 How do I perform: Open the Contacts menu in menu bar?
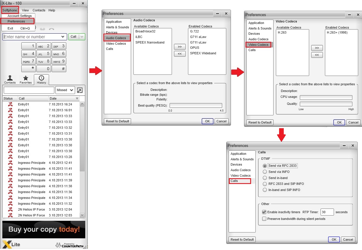pyautogui.click(x=39, y=10)
